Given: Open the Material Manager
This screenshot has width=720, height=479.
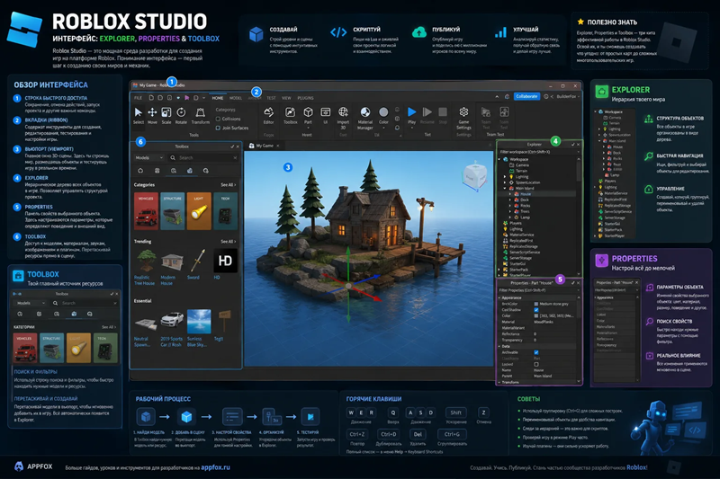Looking at the screenshot, I should (x=365, y=118).
